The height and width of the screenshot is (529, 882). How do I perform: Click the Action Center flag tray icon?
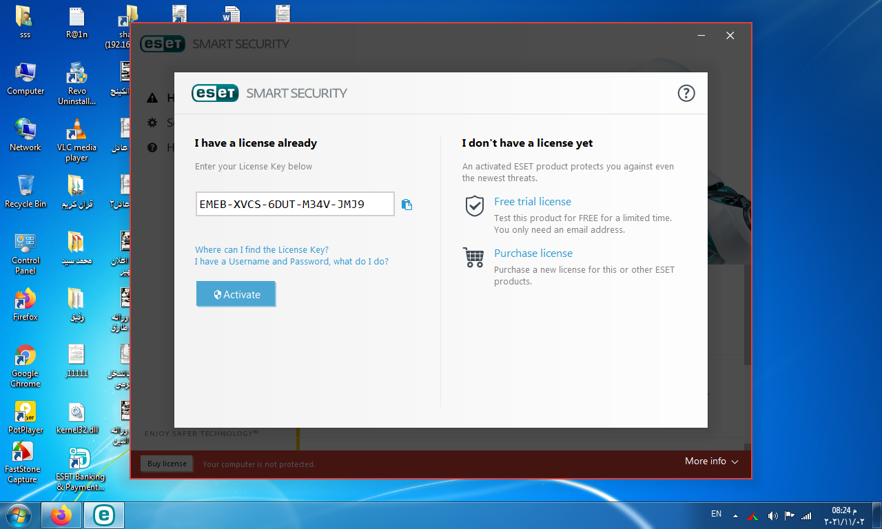[x=790, y=515]
